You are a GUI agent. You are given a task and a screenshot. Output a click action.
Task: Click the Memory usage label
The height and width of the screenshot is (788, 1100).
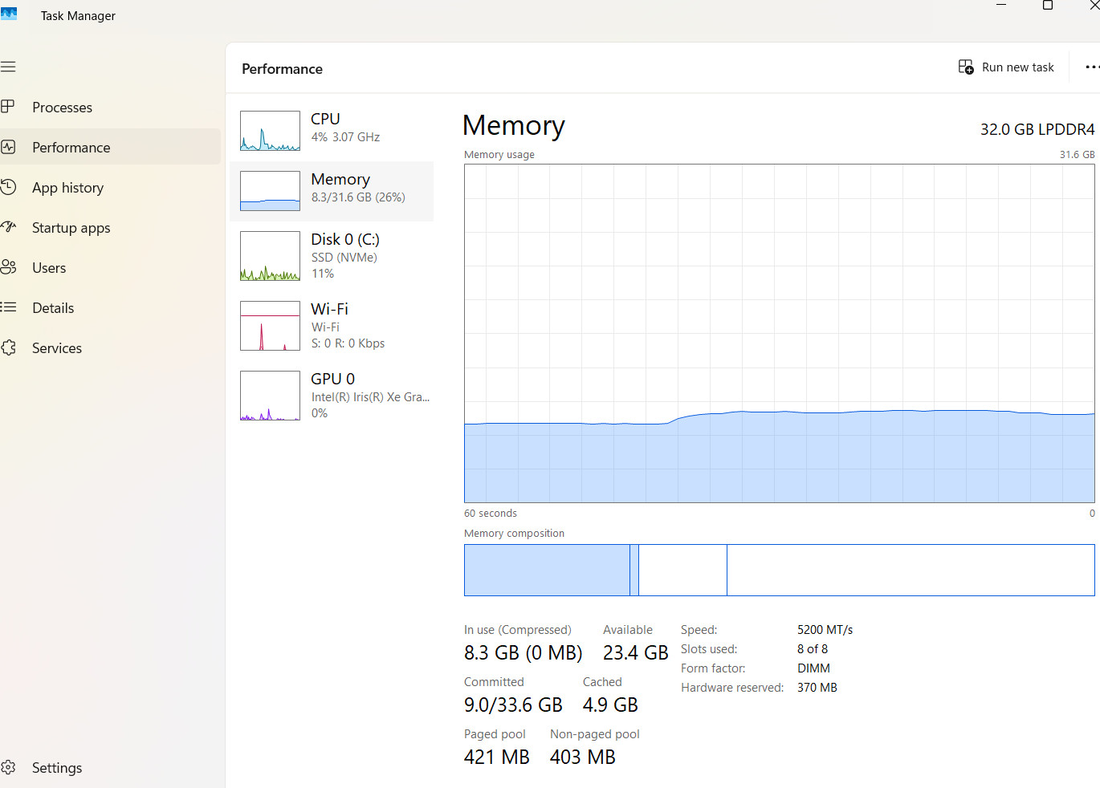tap(499, 155)
